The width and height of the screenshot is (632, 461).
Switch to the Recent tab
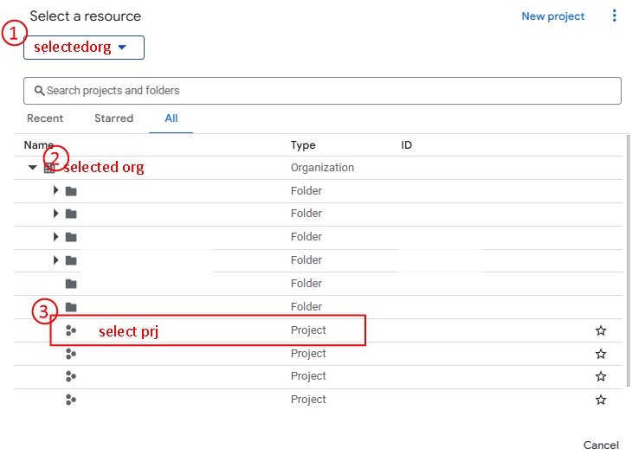pyautogui.click(x=45, y=118)
